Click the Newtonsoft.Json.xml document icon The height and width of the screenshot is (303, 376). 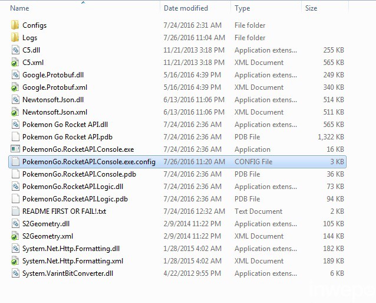15,112
